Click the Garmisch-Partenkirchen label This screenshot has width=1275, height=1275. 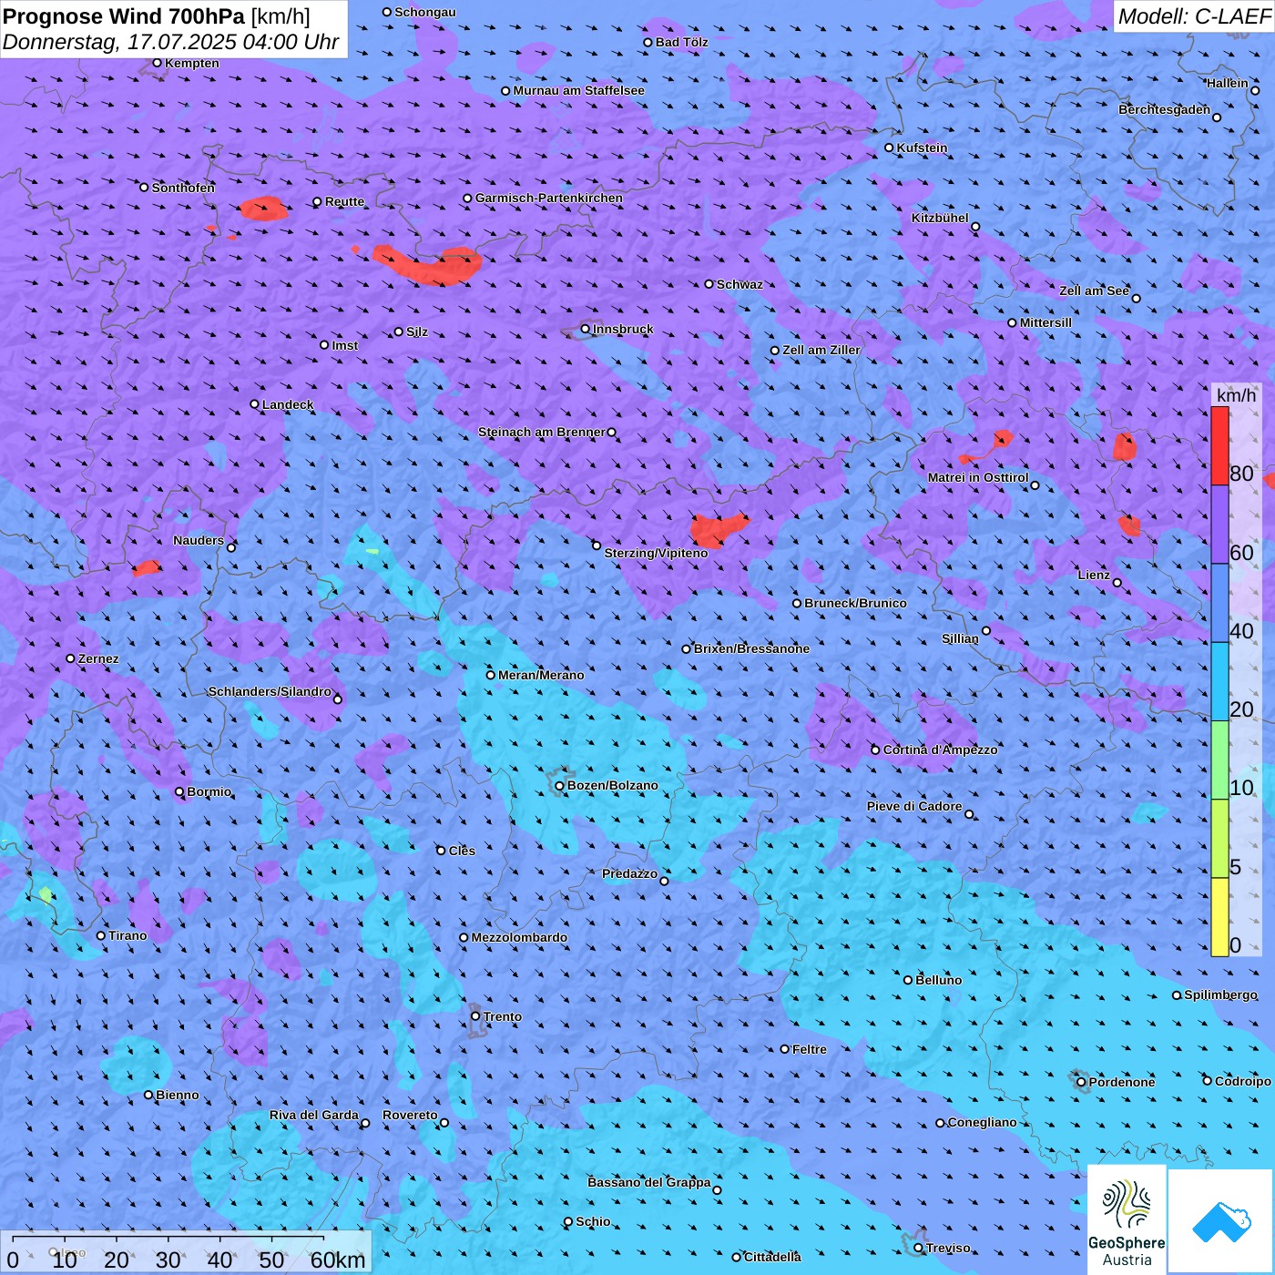pos(548,198)
